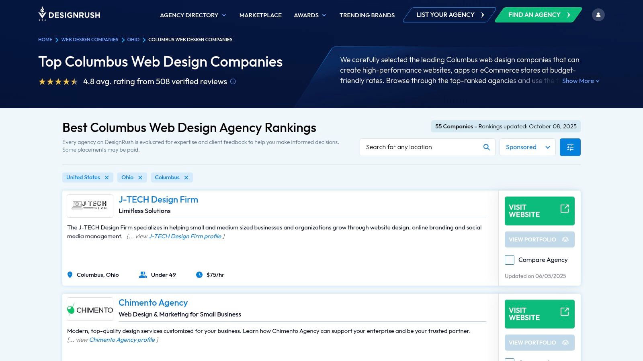Viewport: 643px width, 361px height.
Task: Check Compare Agency for J-TECH Design Firm
Action: [x=510, y=260]
